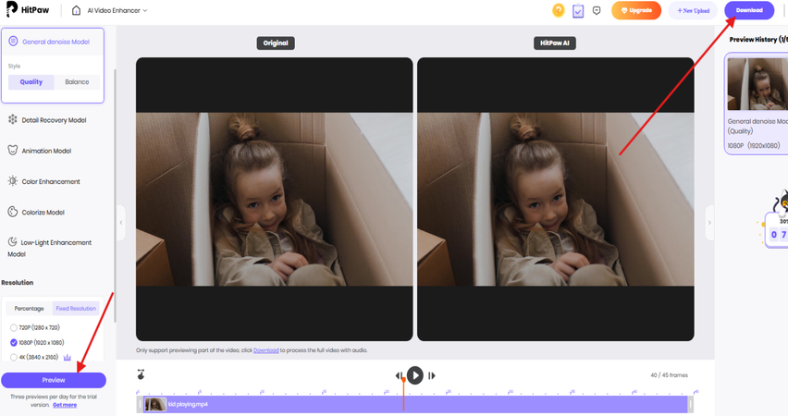Click the purple Preview button
This screenshot has height=416, width=788.
point(54,380)
